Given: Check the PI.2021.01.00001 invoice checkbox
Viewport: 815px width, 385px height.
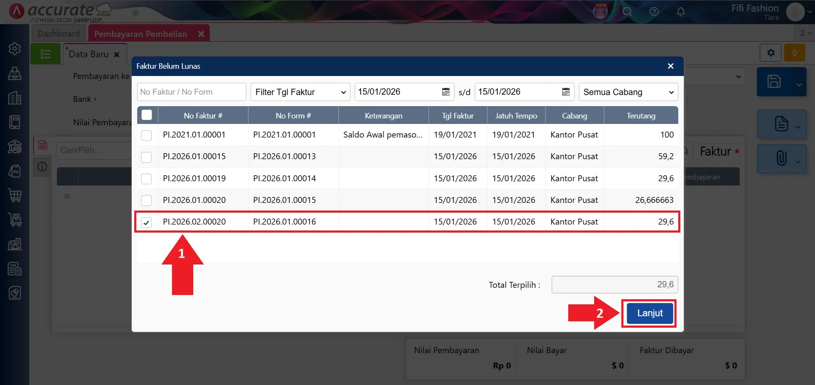Looking at the screenshot, I should point(146,135).
